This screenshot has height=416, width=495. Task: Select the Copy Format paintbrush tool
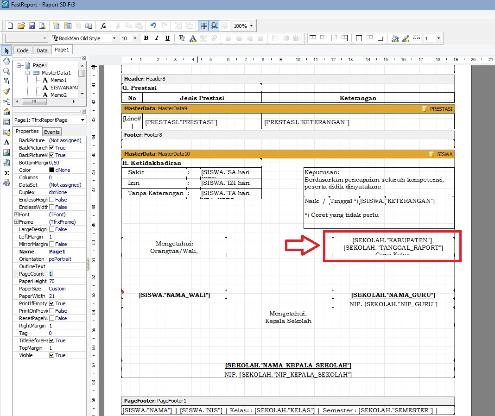tap(6, 91)
